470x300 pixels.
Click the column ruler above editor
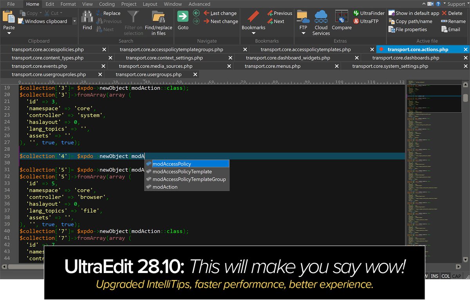point(211,82)
